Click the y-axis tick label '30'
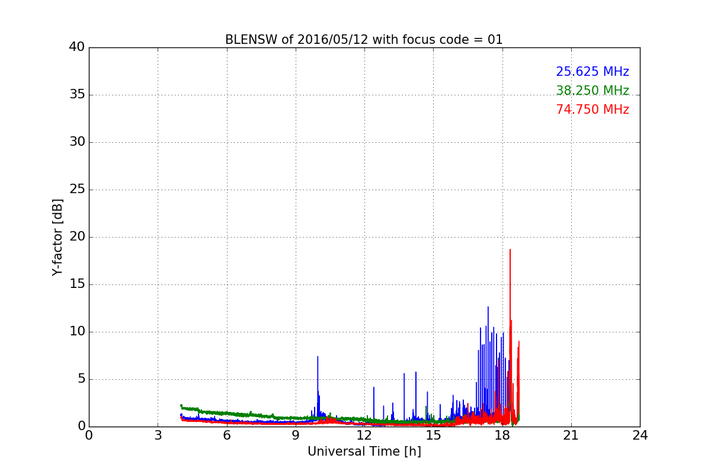 (77, 142)
